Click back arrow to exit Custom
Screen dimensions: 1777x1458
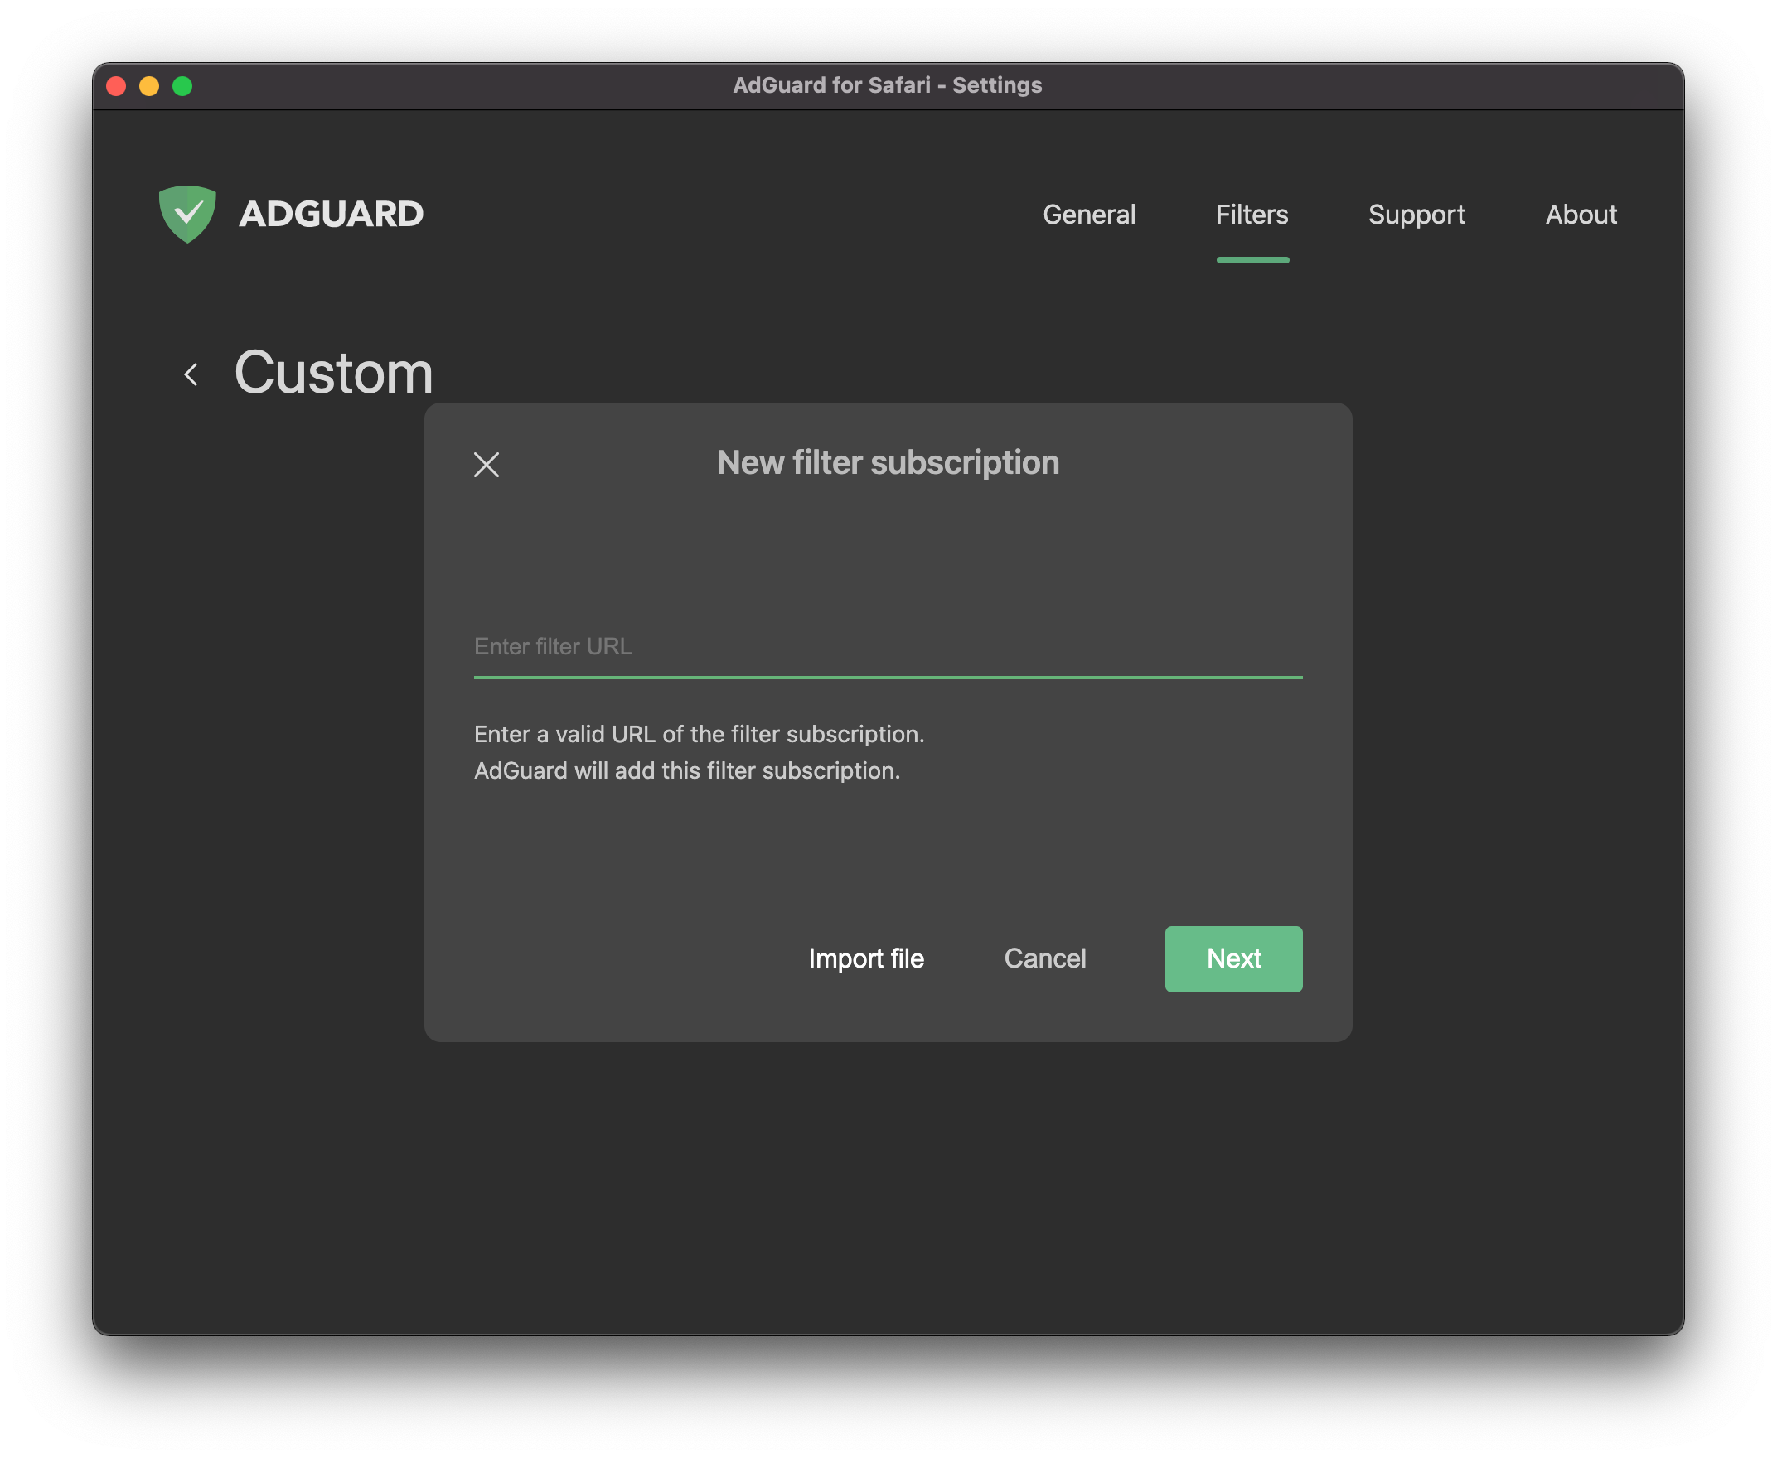coord(191,372)
